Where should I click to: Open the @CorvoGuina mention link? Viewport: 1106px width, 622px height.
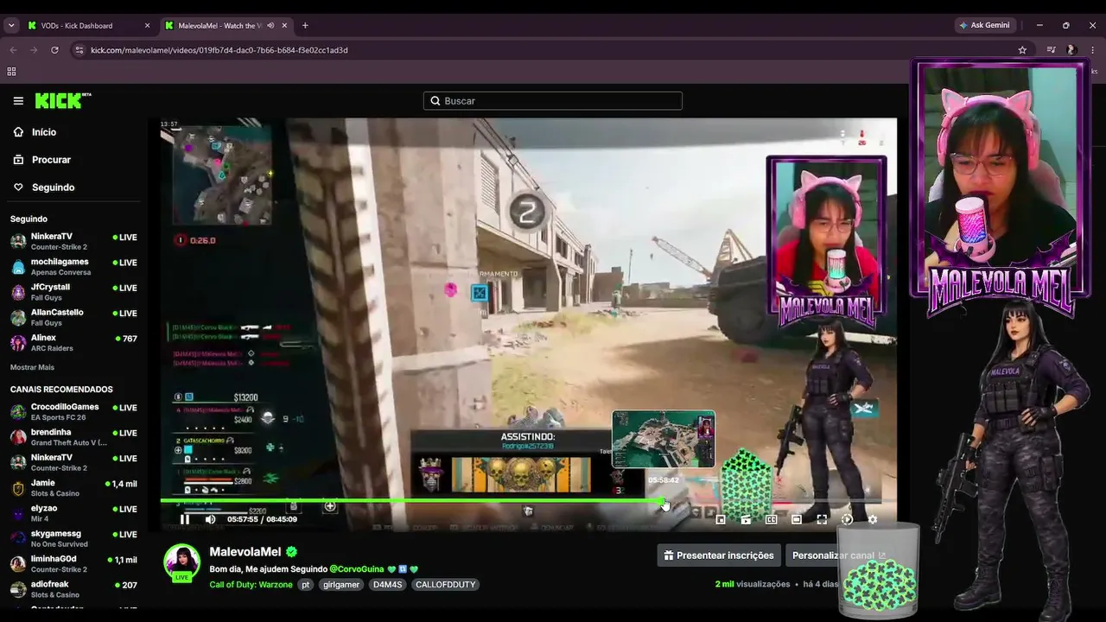357,569
